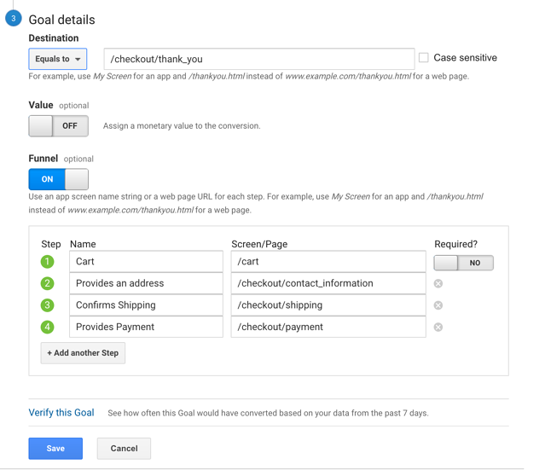Enable the Case sensitive checkbox

[423, 58]
